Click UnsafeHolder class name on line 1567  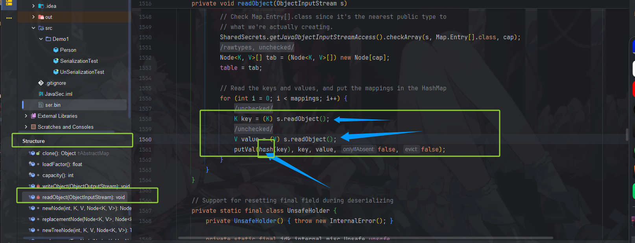pos(308,211)
